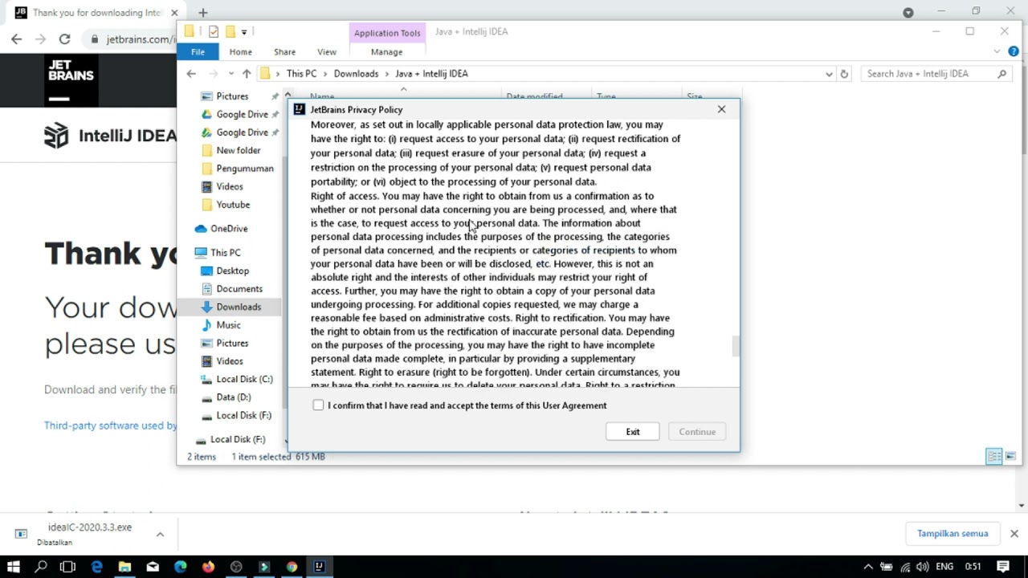Open File Explorer Help question mark icon
This screenshot has width=1028, height=578.
coord(1014,51)
